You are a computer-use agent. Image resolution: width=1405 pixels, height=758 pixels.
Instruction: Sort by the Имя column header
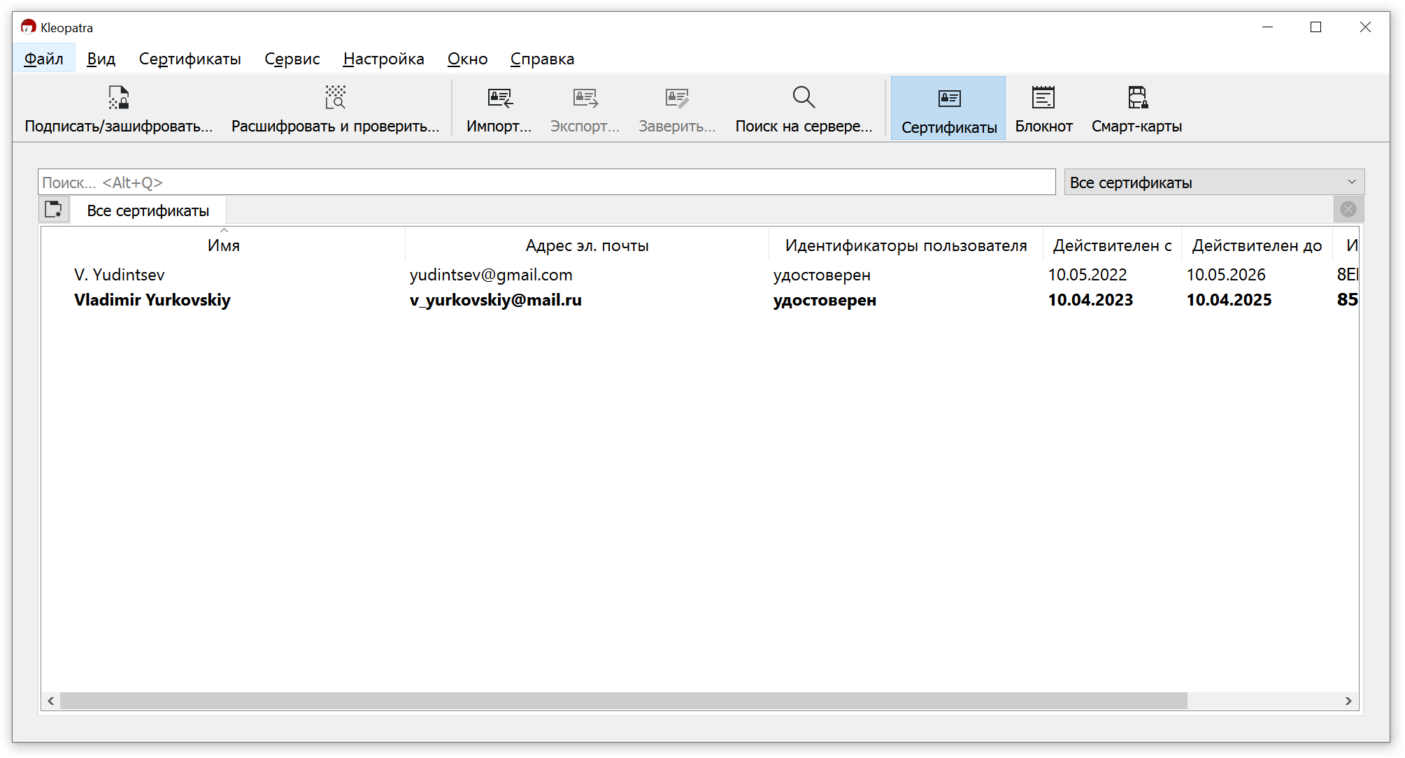point(223,245)
